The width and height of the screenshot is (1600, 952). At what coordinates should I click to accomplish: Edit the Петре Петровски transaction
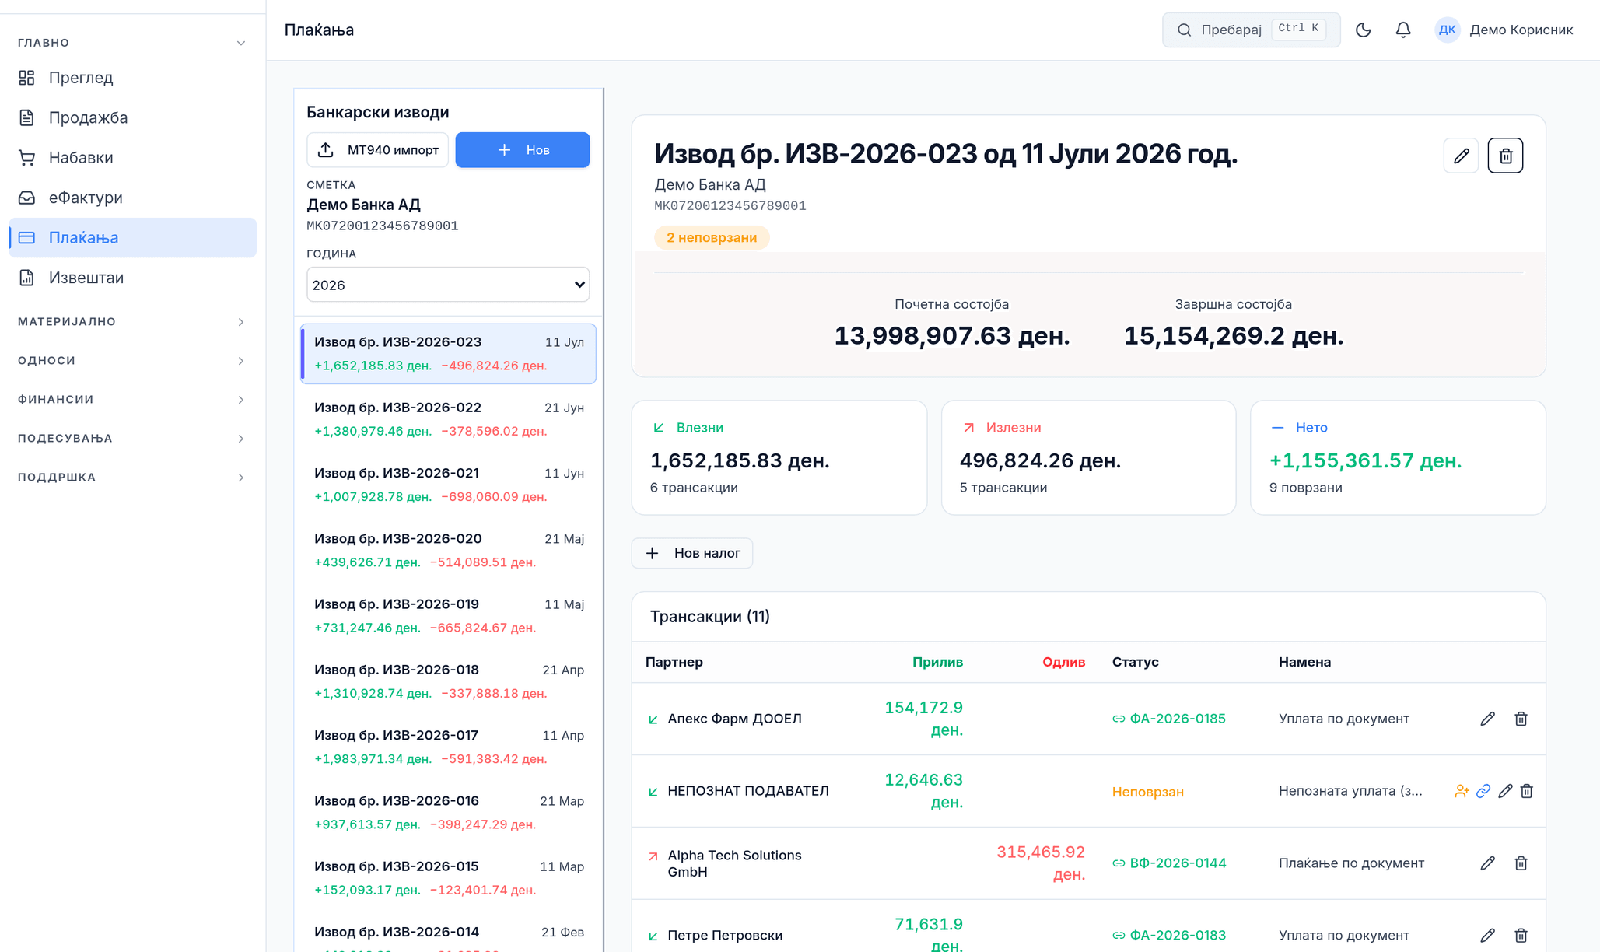[1487, 936]
